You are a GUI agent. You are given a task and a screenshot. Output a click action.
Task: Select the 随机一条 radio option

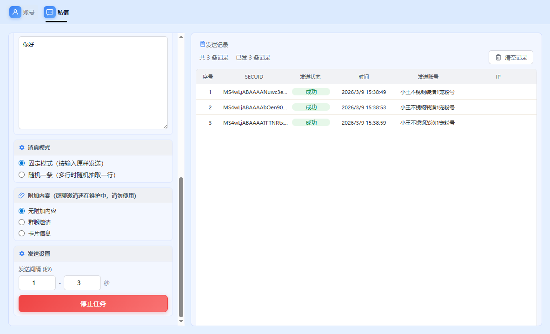[21, 175]
